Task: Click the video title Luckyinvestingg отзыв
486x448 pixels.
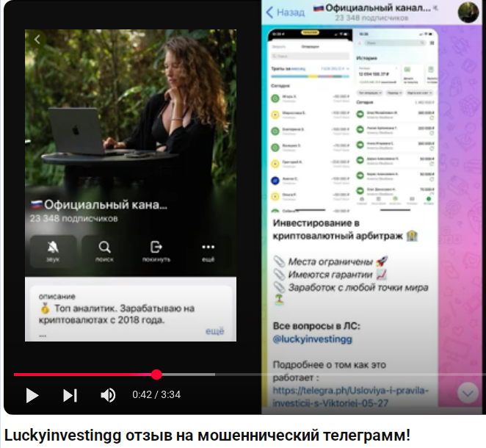Action: pyautogui.click(x=208, y=434)
